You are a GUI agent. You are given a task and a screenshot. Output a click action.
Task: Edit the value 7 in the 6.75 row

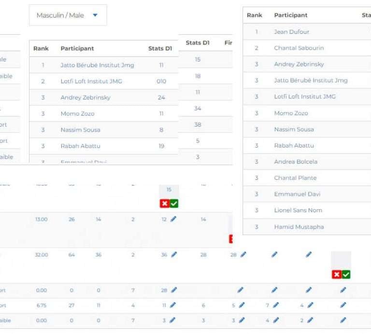(x=276, y=305)
